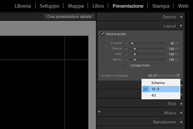
Task: Switch to the Sviluppo module
Action: (x=50, y=6)
